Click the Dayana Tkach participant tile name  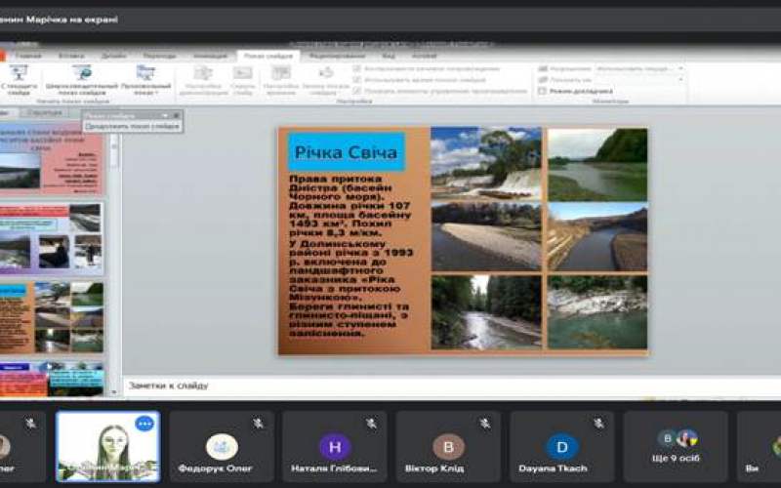coord(553,468)
